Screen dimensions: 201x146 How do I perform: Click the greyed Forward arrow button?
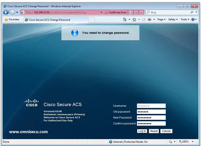(12, 12)
